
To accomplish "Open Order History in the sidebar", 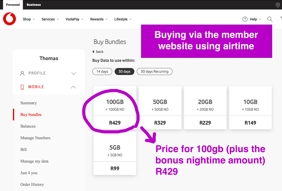I will click(x=32, y=184).
